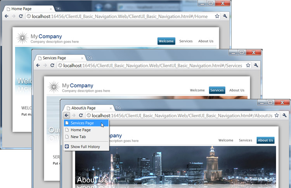Click Welcome link in AboutUs Page window
Screen dimensions: 291x188
(226, 140)
